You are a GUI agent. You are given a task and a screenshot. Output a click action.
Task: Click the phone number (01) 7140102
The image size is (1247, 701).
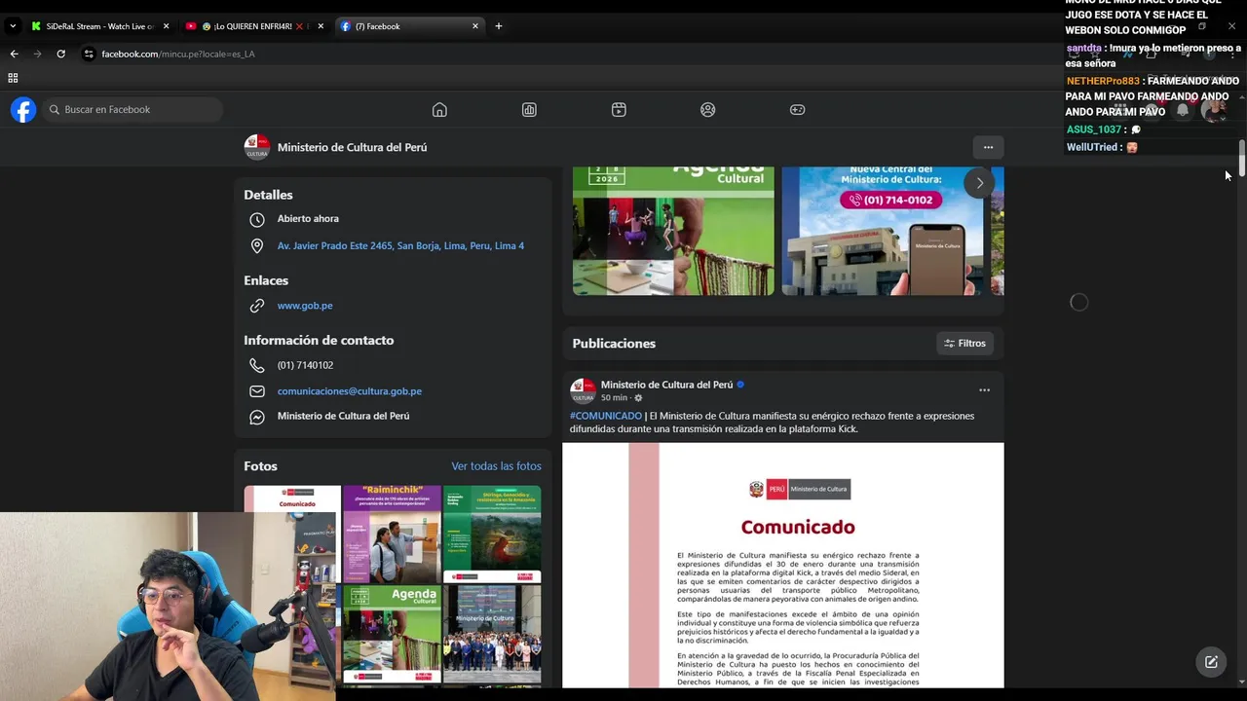[x=305, y=365]
